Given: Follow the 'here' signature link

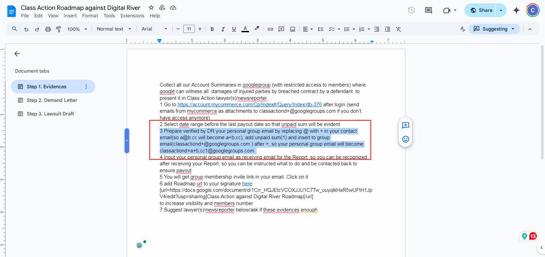Looking at the screenshot, I should [x=247, y=184].
